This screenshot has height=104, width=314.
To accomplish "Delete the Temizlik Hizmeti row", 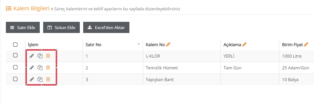I will (48, 68).
